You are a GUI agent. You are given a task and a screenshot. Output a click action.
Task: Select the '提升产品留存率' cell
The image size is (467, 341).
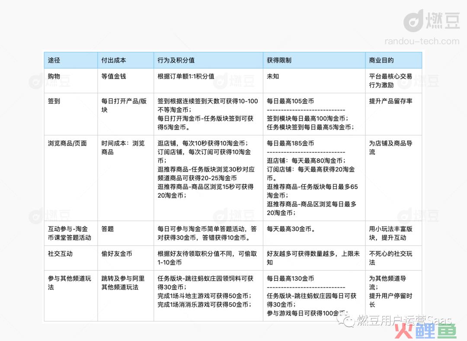pyautogui.click(x=394, y=114)
